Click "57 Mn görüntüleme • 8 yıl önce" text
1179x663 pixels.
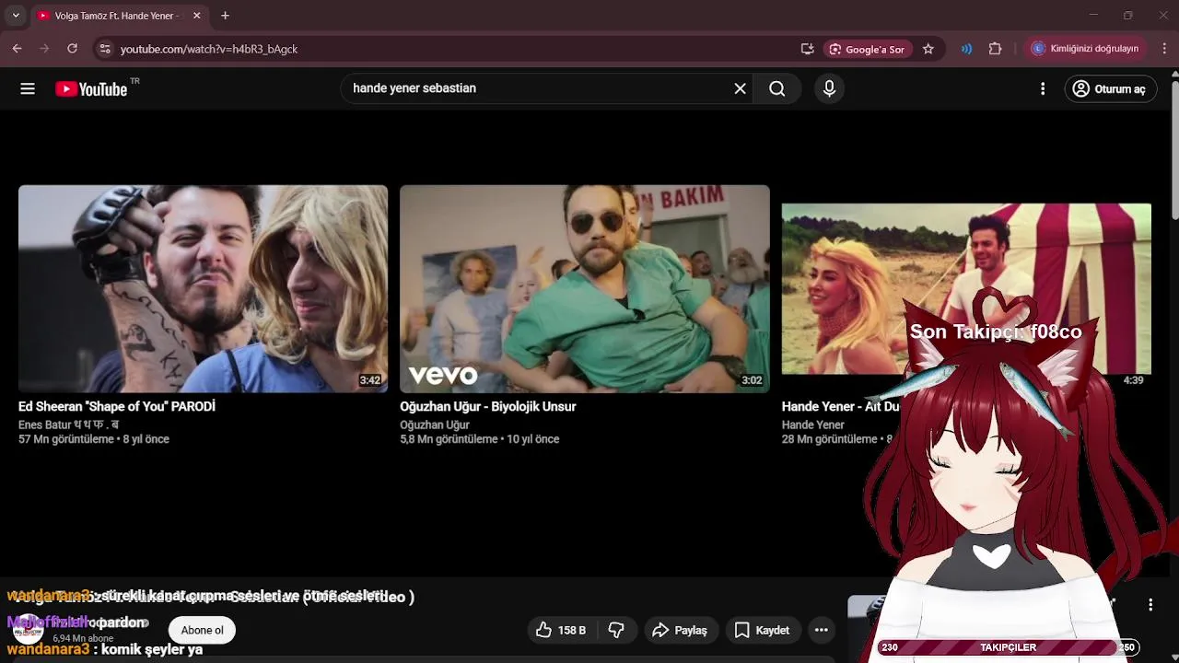[94, 439]
